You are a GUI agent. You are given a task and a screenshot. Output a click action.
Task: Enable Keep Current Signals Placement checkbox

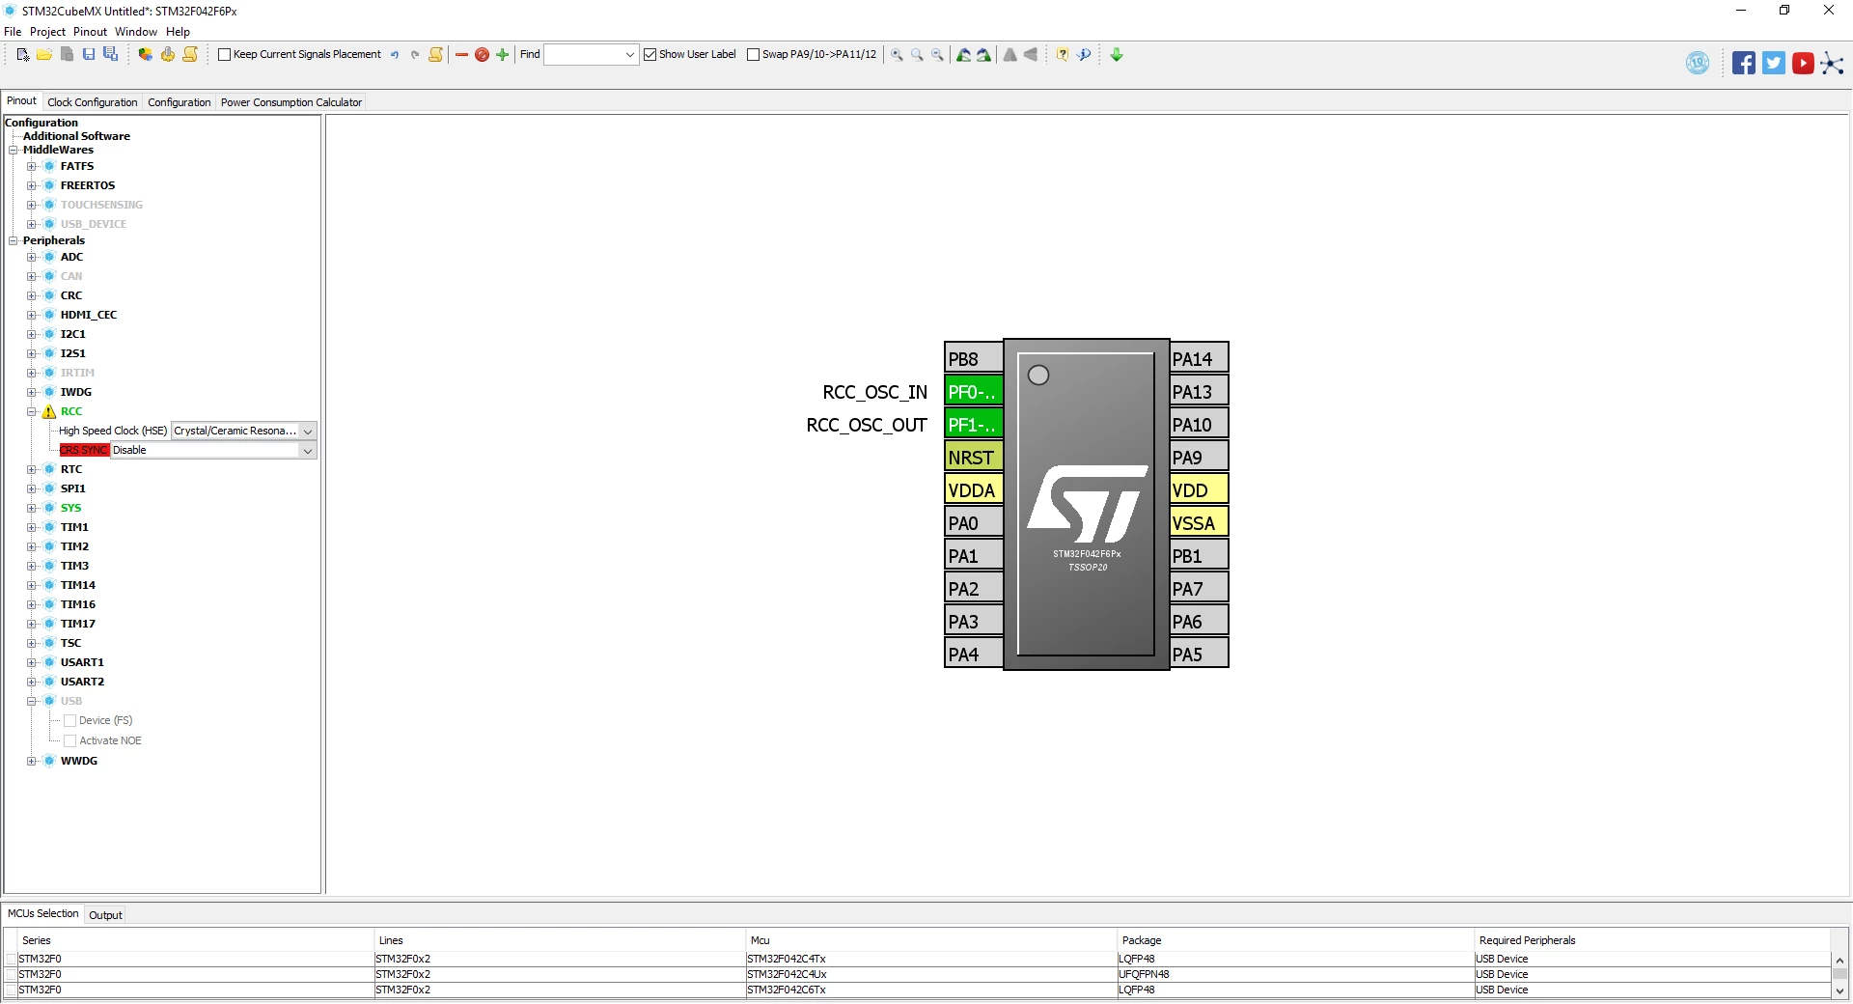(x=224, y=55)
